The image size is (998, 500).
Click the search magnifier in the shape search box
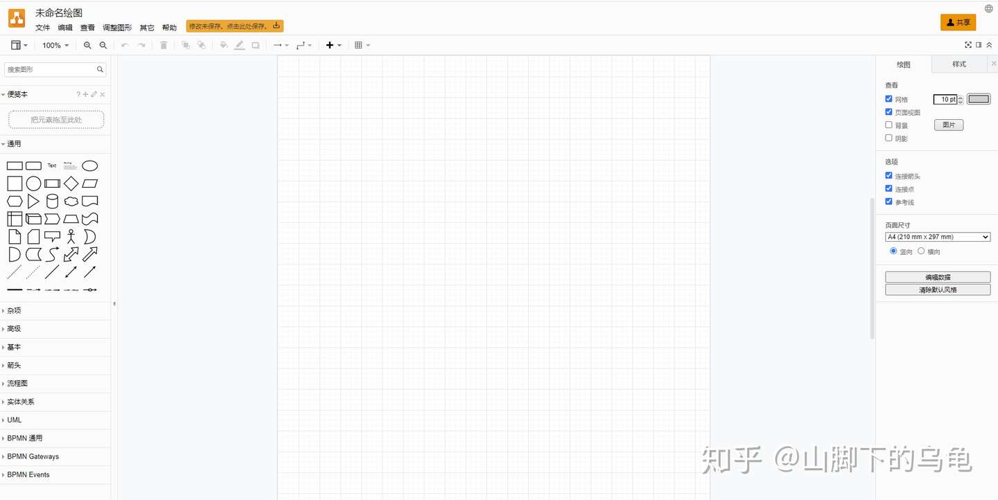pyautogui.click(x=100, y=69)
